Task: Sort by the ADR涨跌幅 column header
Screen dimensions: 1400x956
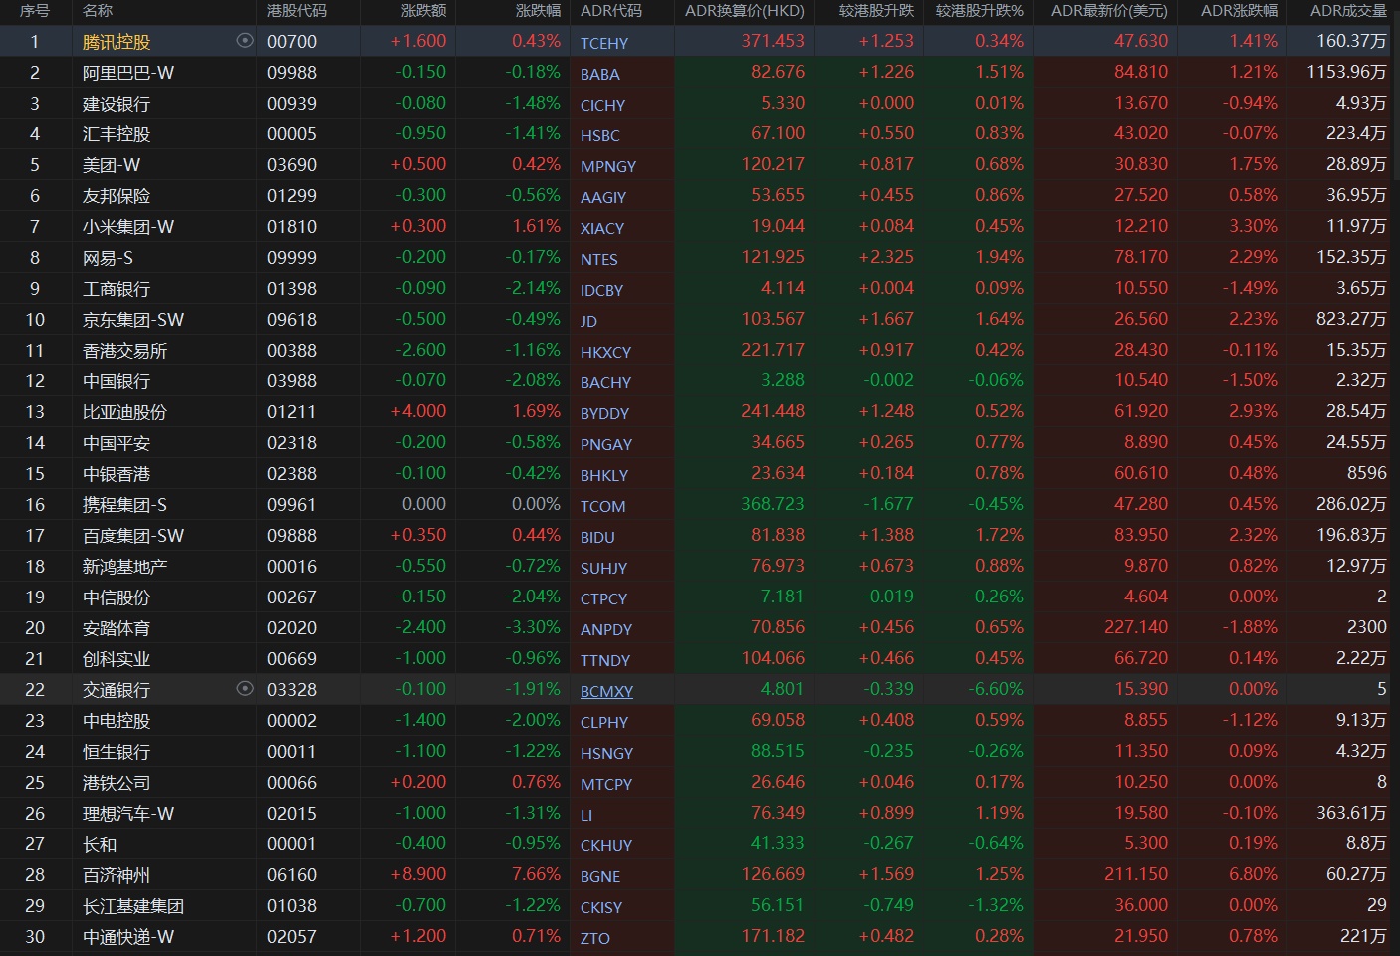Action: point(1239,11)
